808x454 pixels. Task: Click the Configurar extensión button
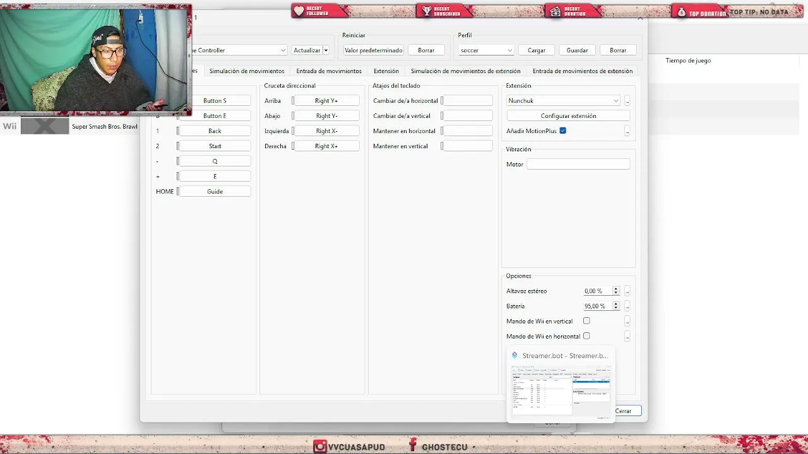point(568,116)
